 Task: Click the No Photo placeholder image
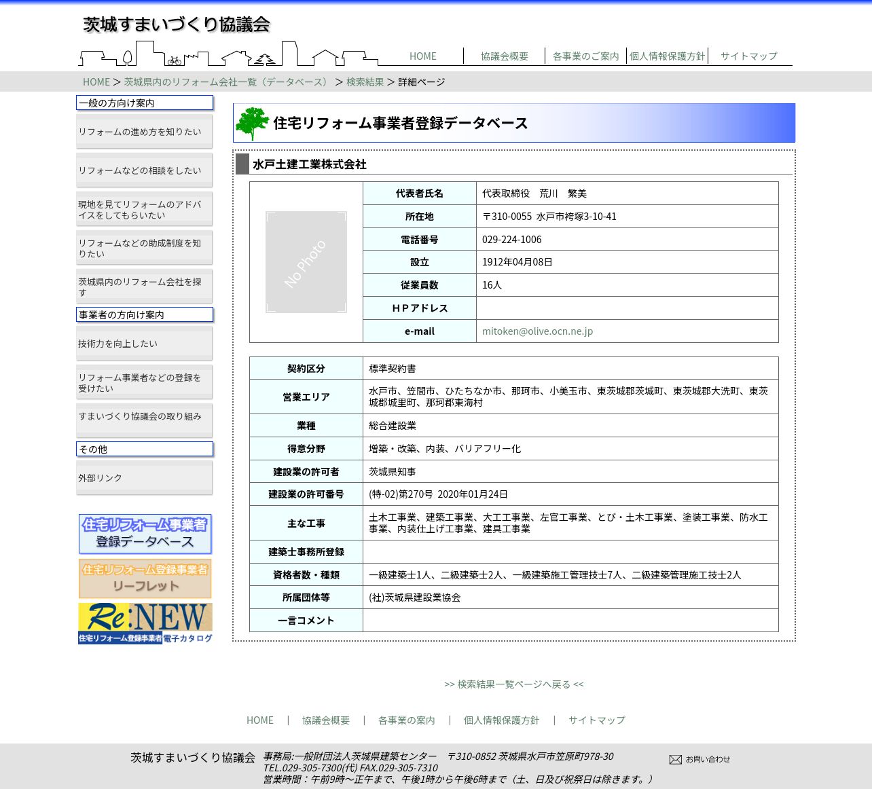point(306,262)
